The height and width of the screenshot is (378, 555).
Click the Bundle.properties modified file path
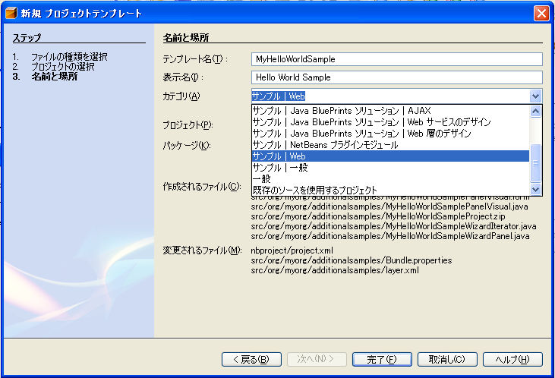[x=352, y=260]
